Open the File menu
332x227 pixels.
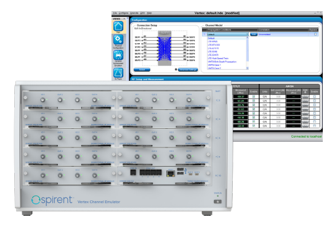(115, 13)
